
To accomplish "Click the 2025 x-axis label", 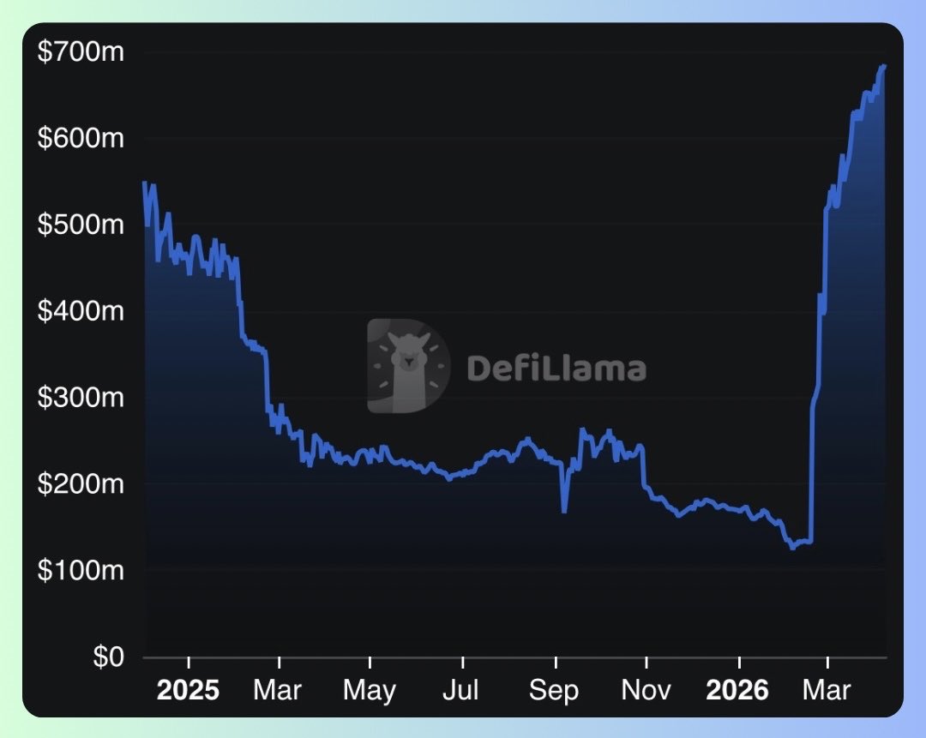I will (x=188, y=690).
